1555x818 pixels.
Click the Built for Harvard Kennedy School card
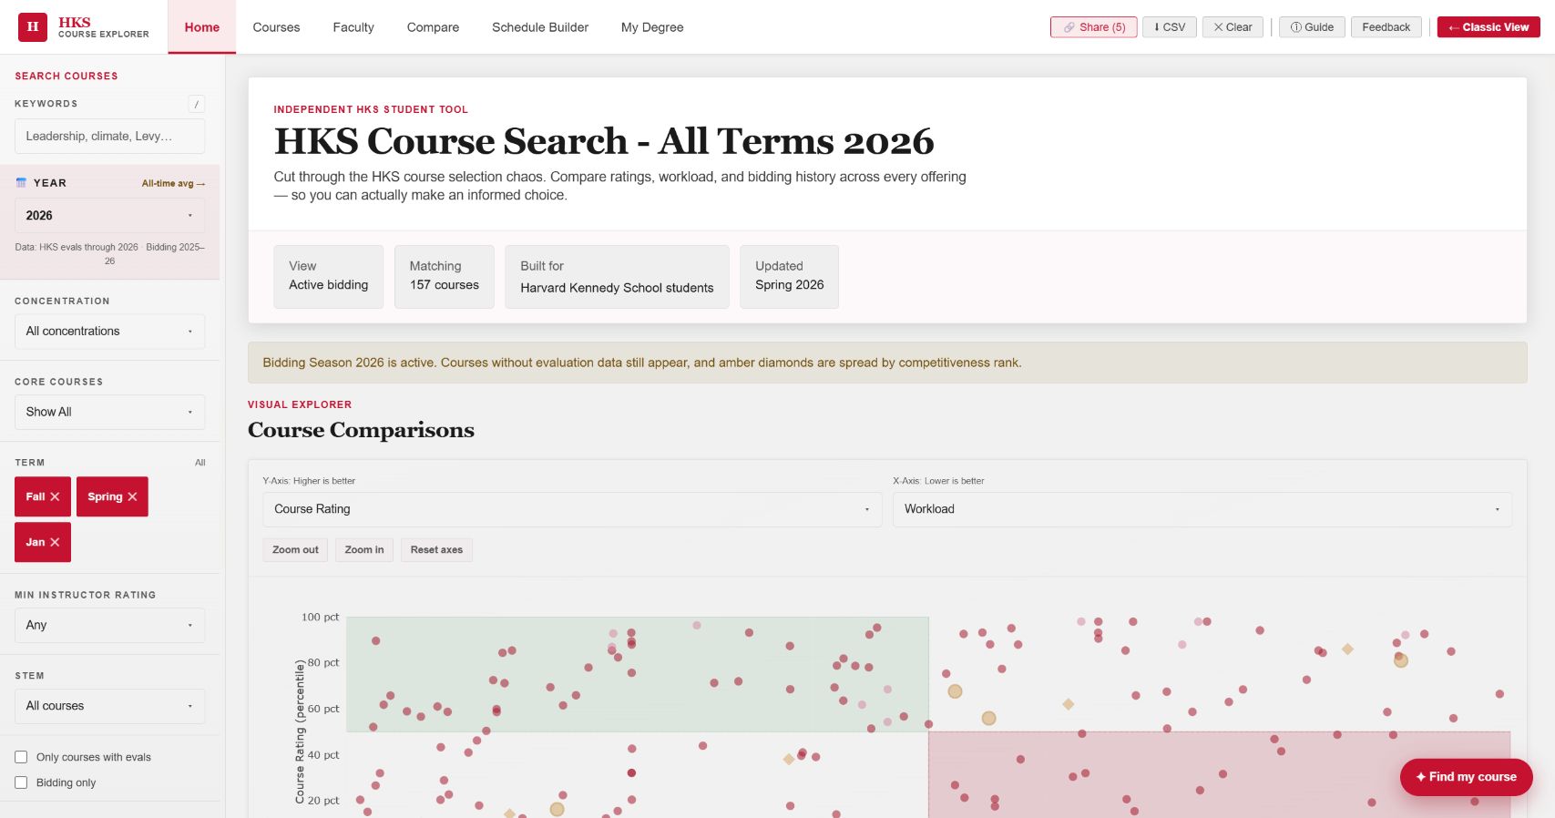pyautogui.click(x=617, y=277)
